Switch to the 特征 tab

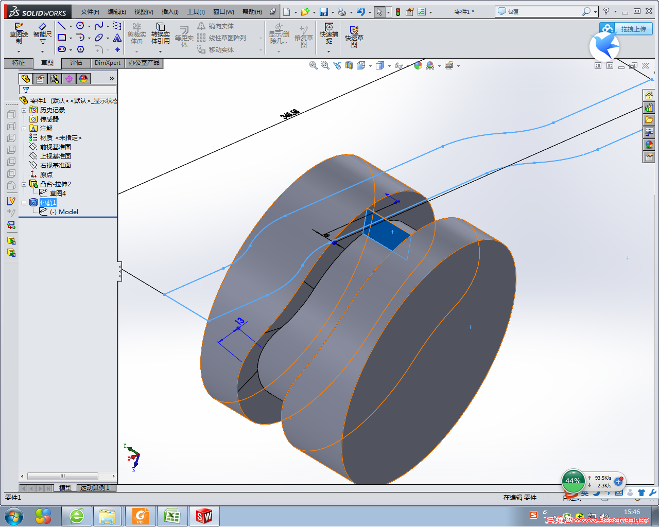19,63
